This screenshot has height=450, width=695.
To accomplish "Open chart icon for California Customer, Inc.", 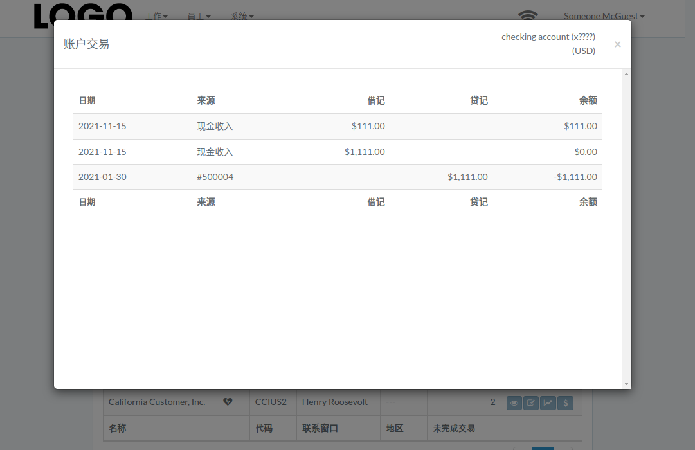I will [x=548, y=403].
